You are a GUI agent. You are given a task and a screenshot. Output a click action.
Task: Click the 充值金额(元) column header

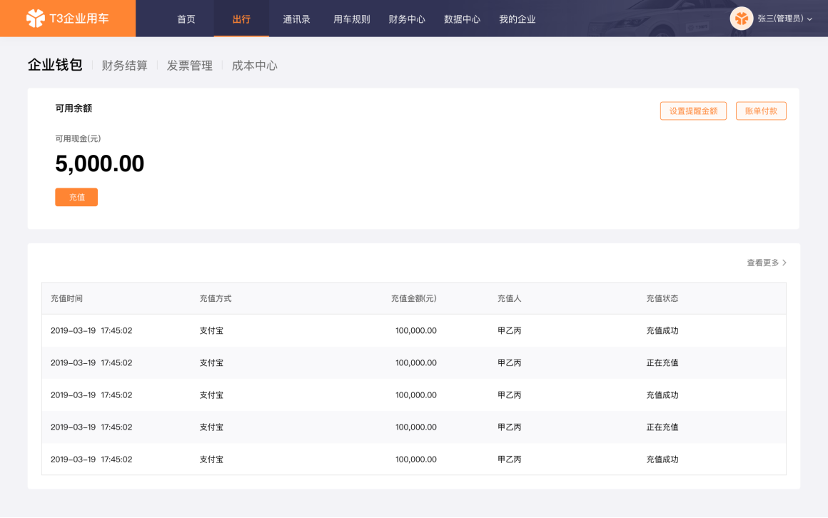click(x=413, y=298)
